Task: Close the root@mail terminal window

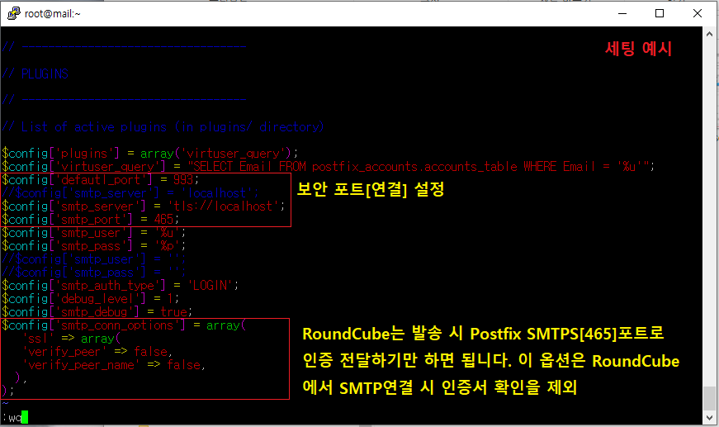Action: [x=698, y=13]
